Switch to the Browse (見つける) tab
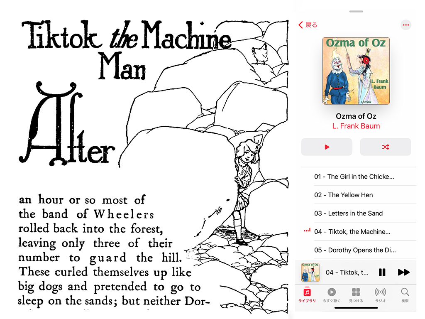The height and width of the screenshot is (319, 425). pos(356,294)
